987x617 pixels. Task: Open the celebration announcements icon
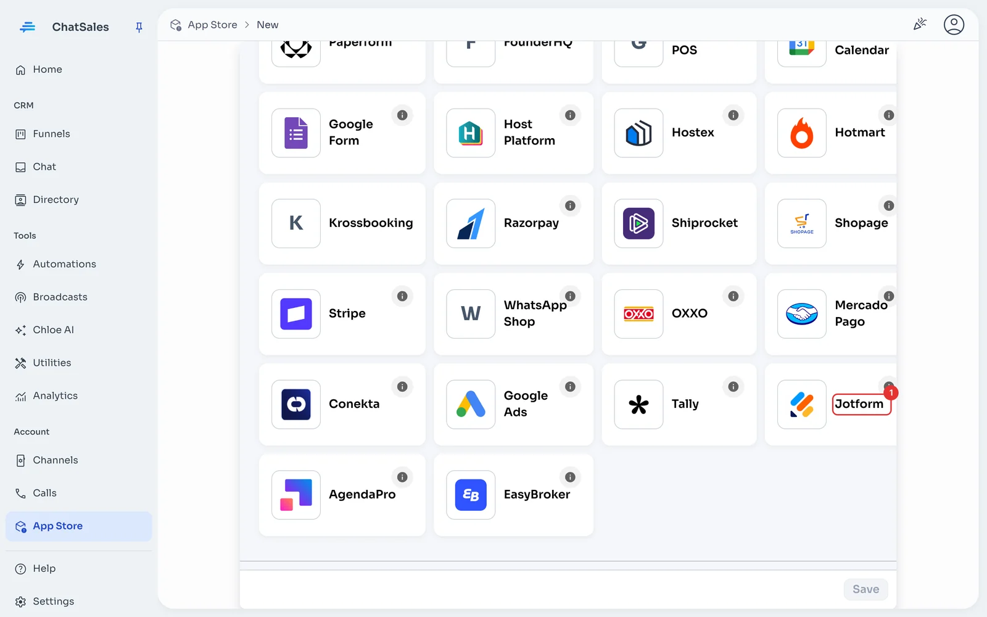(920, 25)
